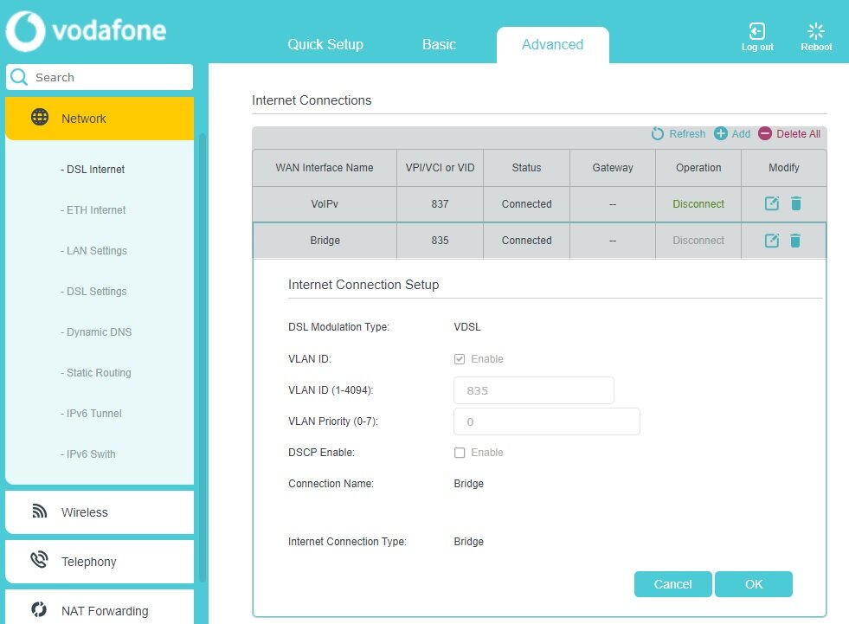Click the search magnifier icon
The width and height of the screenshot is (849, 624).
(19, 77)
